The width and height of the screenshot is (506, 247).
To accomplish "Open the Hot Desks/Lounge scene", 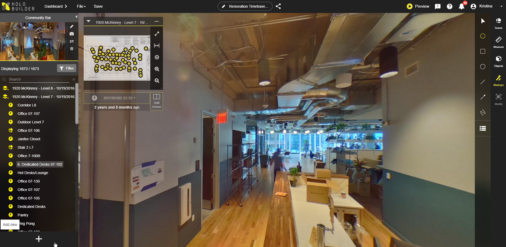I will [33, 173].
